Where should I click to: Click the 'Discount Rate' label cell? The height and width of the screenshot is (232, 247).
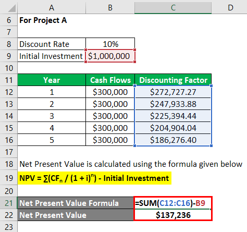[x=52, y=44]
